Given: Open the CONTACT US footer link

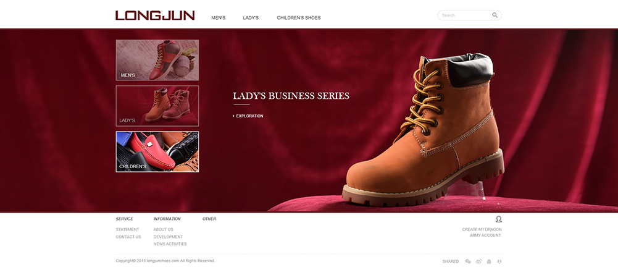Looking at the screenshot, I should coord(128,237).
